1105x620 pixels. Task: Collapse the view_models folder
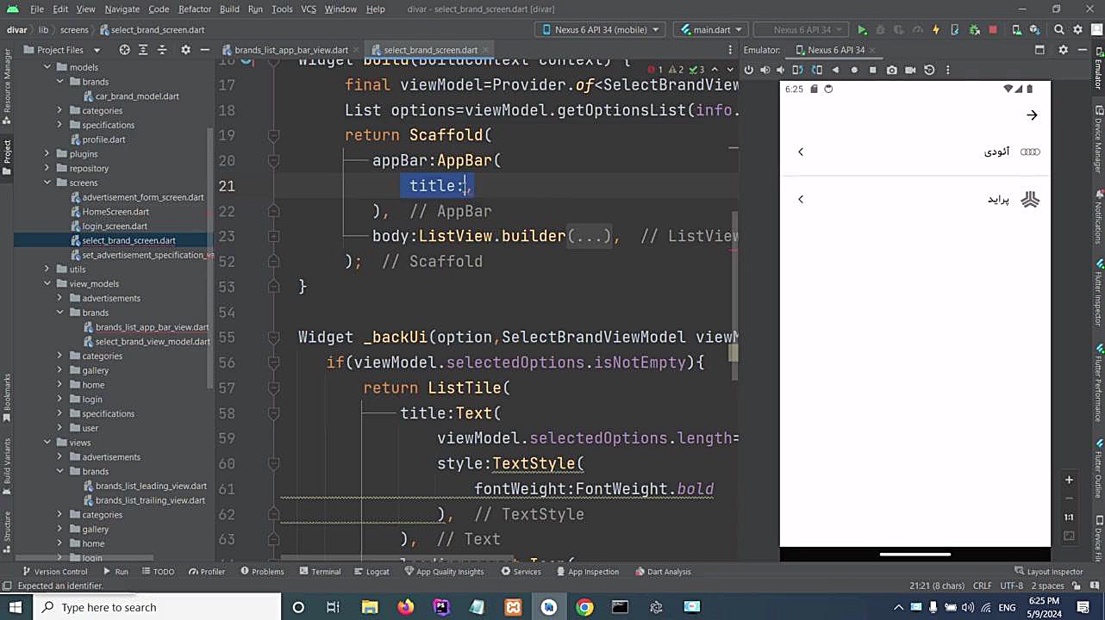coord(47,284)
